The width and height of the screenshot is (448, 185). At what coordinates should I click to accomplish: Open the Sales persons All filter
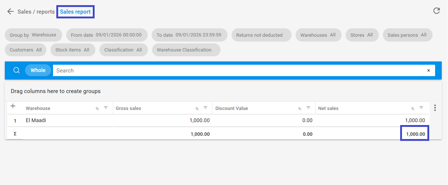pos(408,35)
